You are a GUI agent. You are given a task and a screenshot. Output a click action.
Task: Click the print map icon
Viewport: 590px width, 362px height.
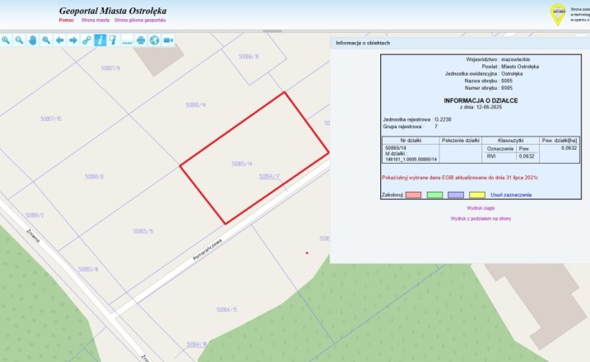click(x=141, y=39)
